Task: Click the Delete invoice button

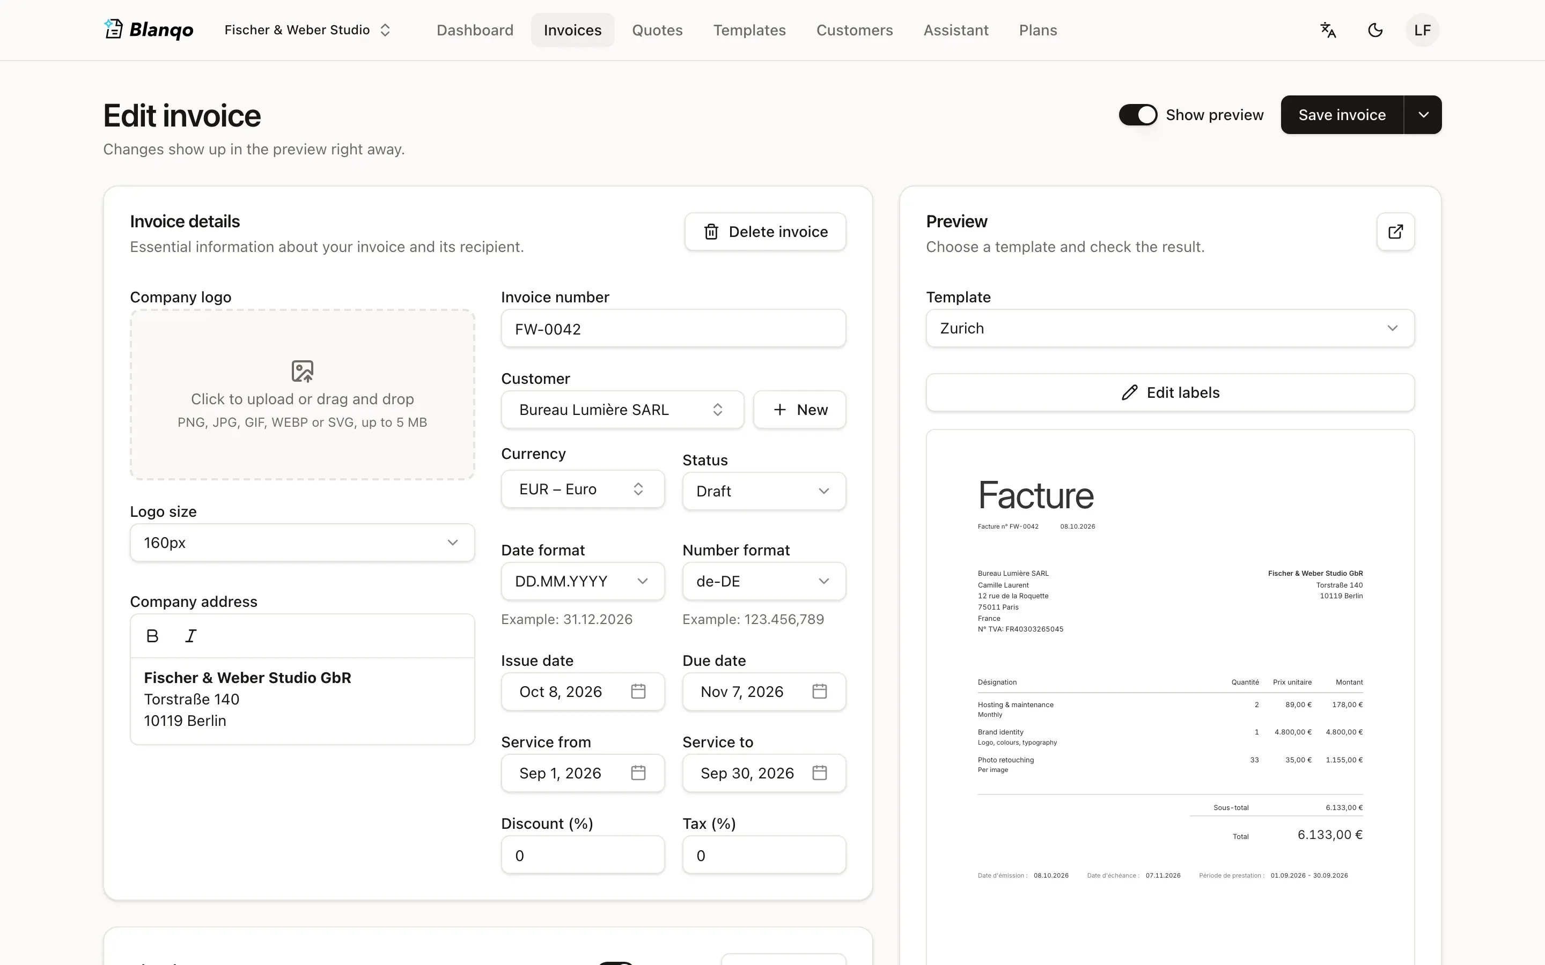Action: pos(766,232)
